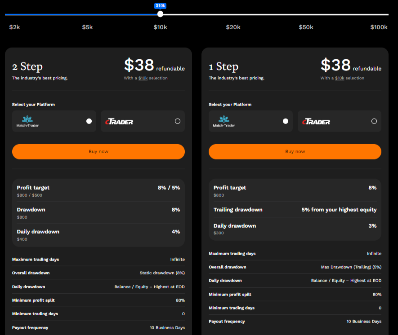Click Daily drawdown 3% value
The width and height of the screenshot is (398, 335).
(372, 226)
